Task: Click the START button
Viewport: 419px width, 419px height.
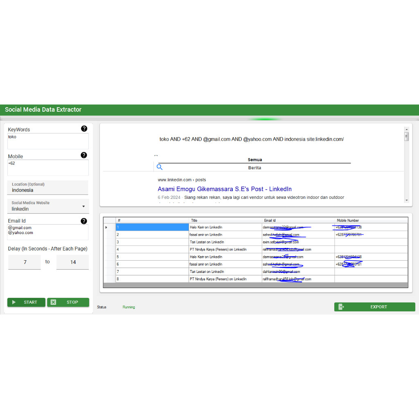Action: pyautogui.click(x=26, y=302)
